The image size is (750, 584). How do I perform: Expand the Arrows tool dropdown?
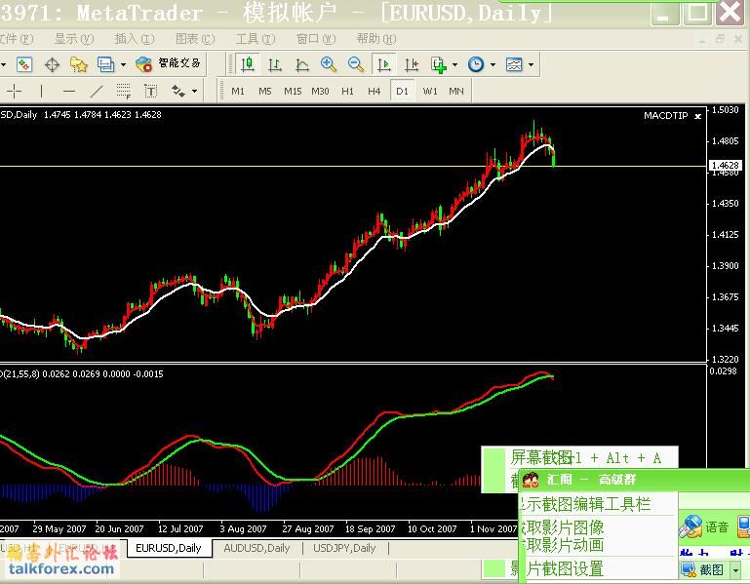point(194,91)
